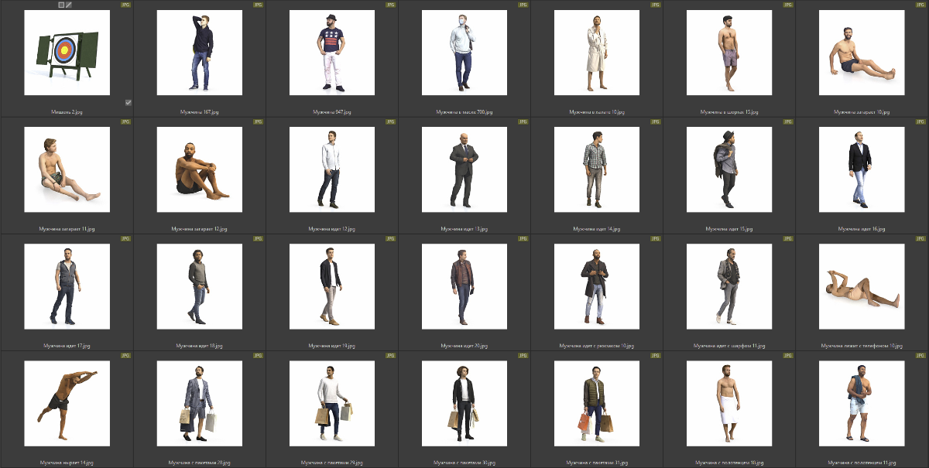929x468 pixels.
Task: Click the JPG badge on Мужчина ныряет 14 tile
Action: 125,355
